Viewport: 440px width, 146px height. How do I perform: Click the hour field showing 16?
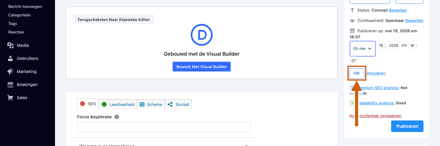412,45
